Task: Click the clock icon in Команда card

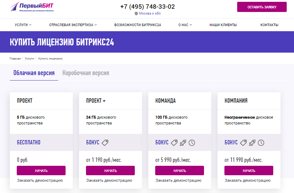Action: (192, 143)
